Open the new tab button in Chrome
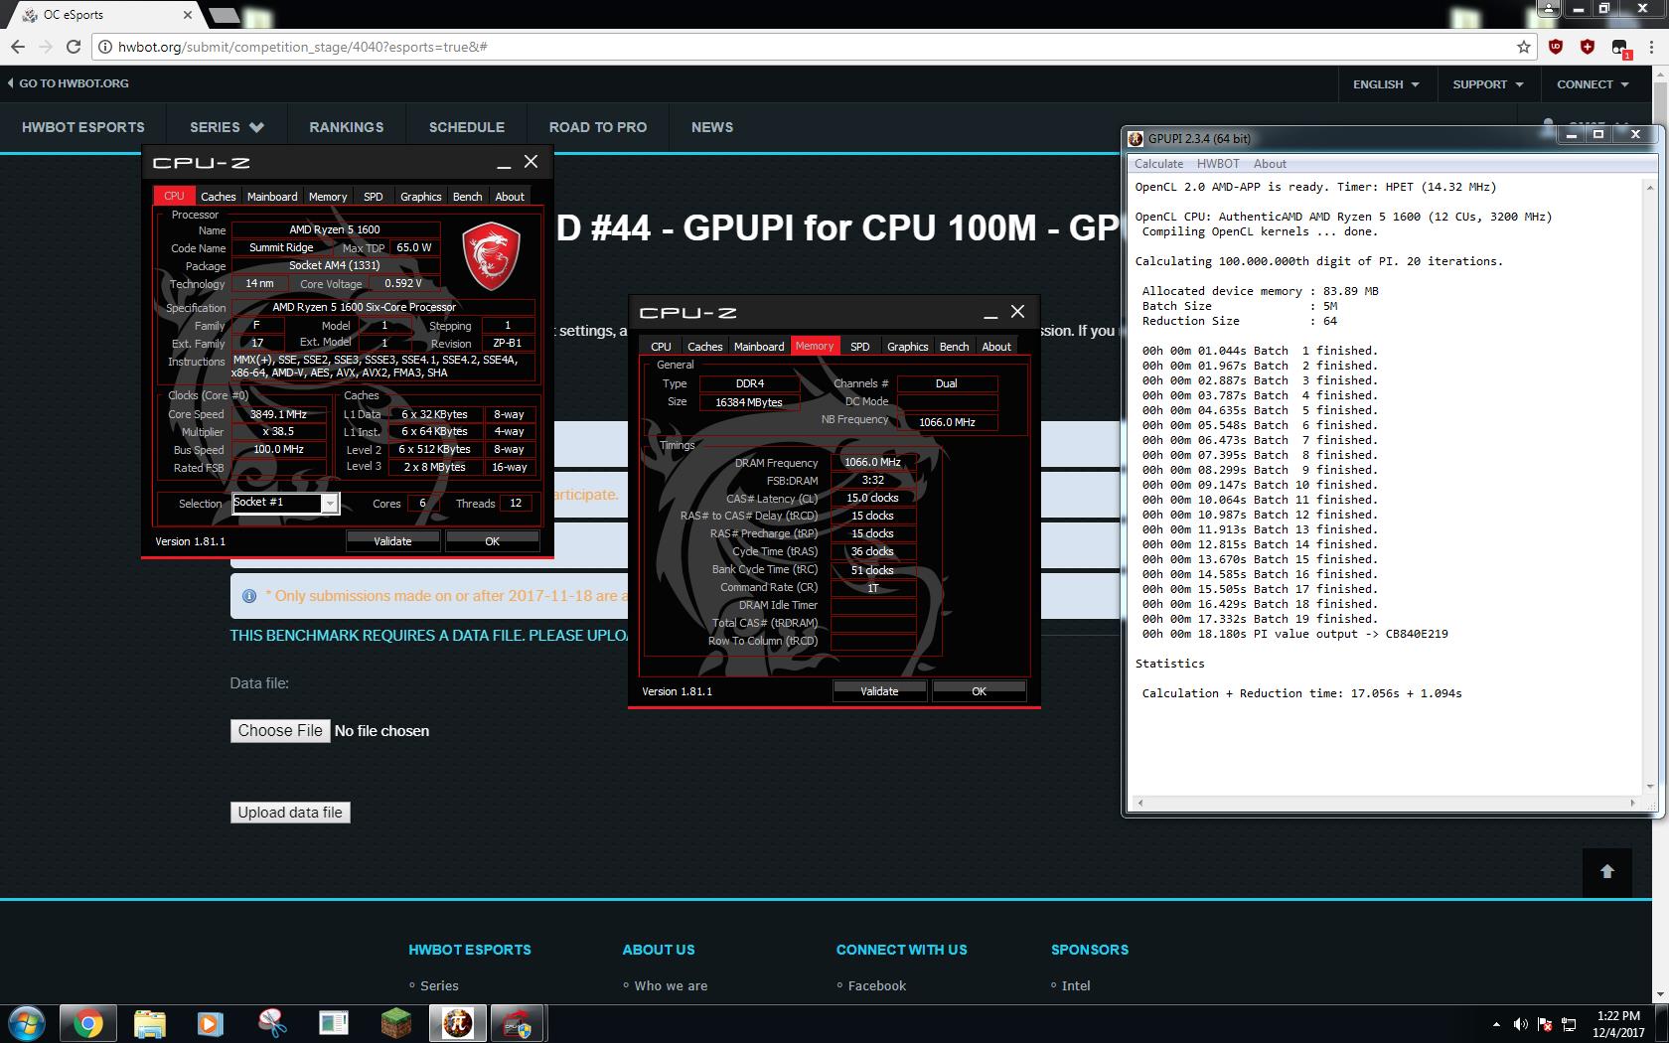1669x1043 pixels. point(226,15)
